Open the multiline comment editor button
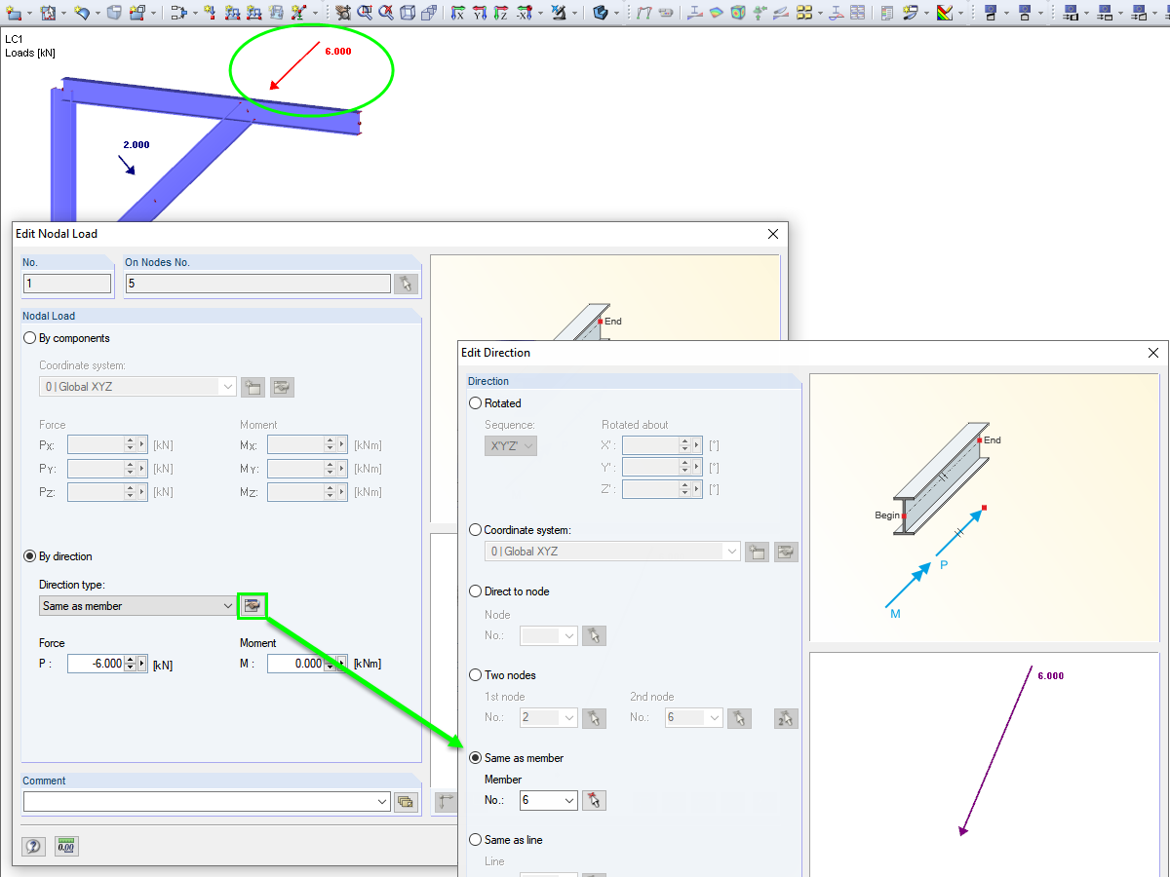The height and width of the screenshot is (877, 1170). tap(406, 801)
